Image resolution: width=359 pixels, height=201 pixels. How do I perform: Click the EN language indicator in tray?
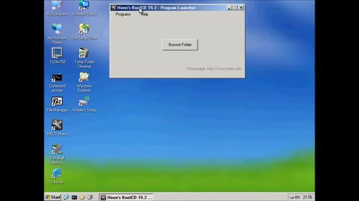click(297, 197)
